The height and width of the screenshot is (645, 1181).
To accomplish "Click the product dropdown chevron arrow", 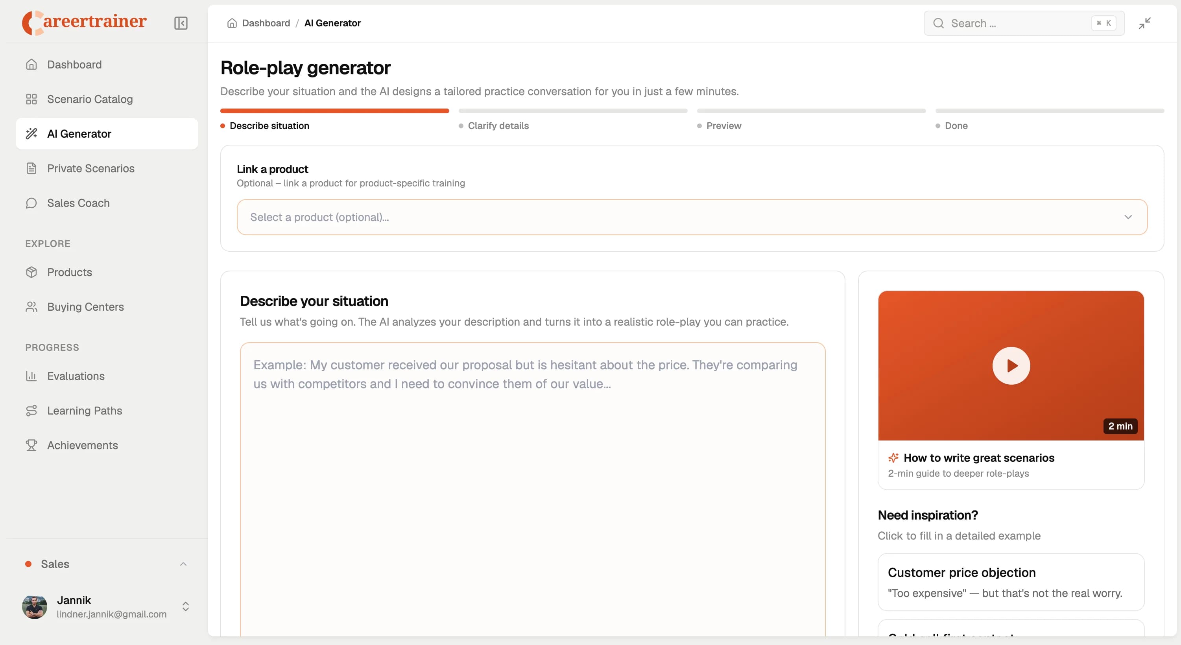I will (1128, 217).
